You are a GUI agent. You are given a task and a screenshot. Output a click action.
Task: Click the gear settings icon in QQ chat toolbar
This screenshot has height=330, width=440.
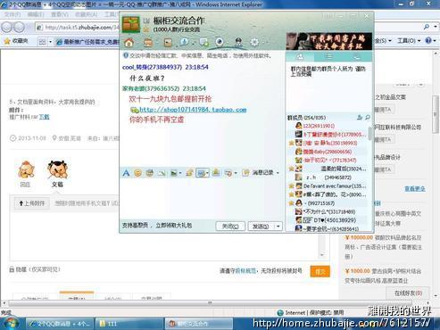254,43
